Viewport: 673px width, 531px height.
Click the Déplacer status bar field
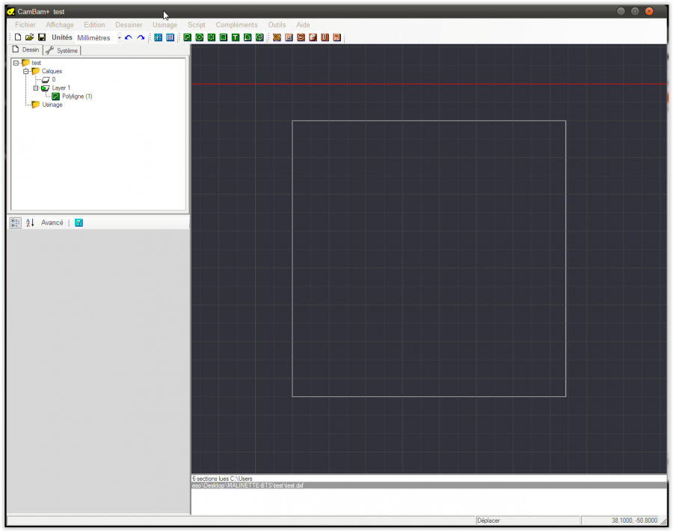(527, 521)
